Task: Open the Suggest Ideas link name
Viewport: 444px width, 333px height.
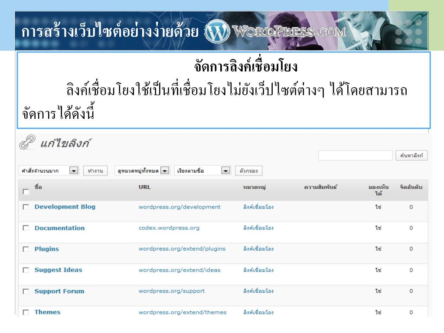Action: tap(59, 270)
